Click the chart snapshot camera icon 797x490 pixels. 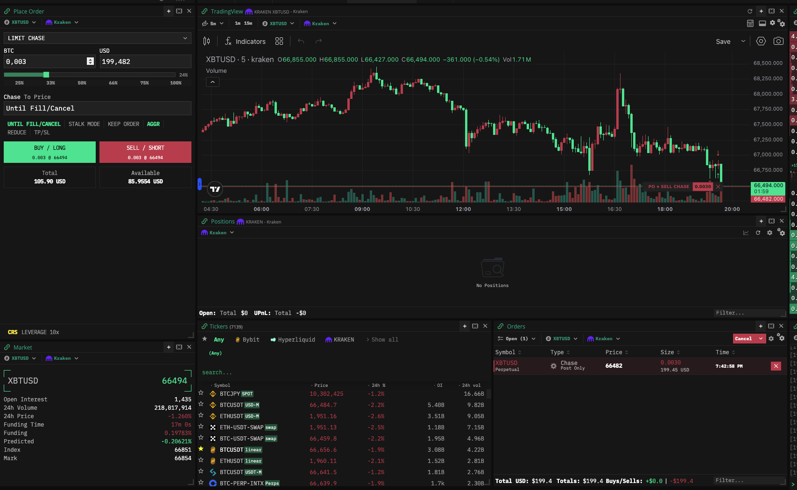[x=778, y=41]
